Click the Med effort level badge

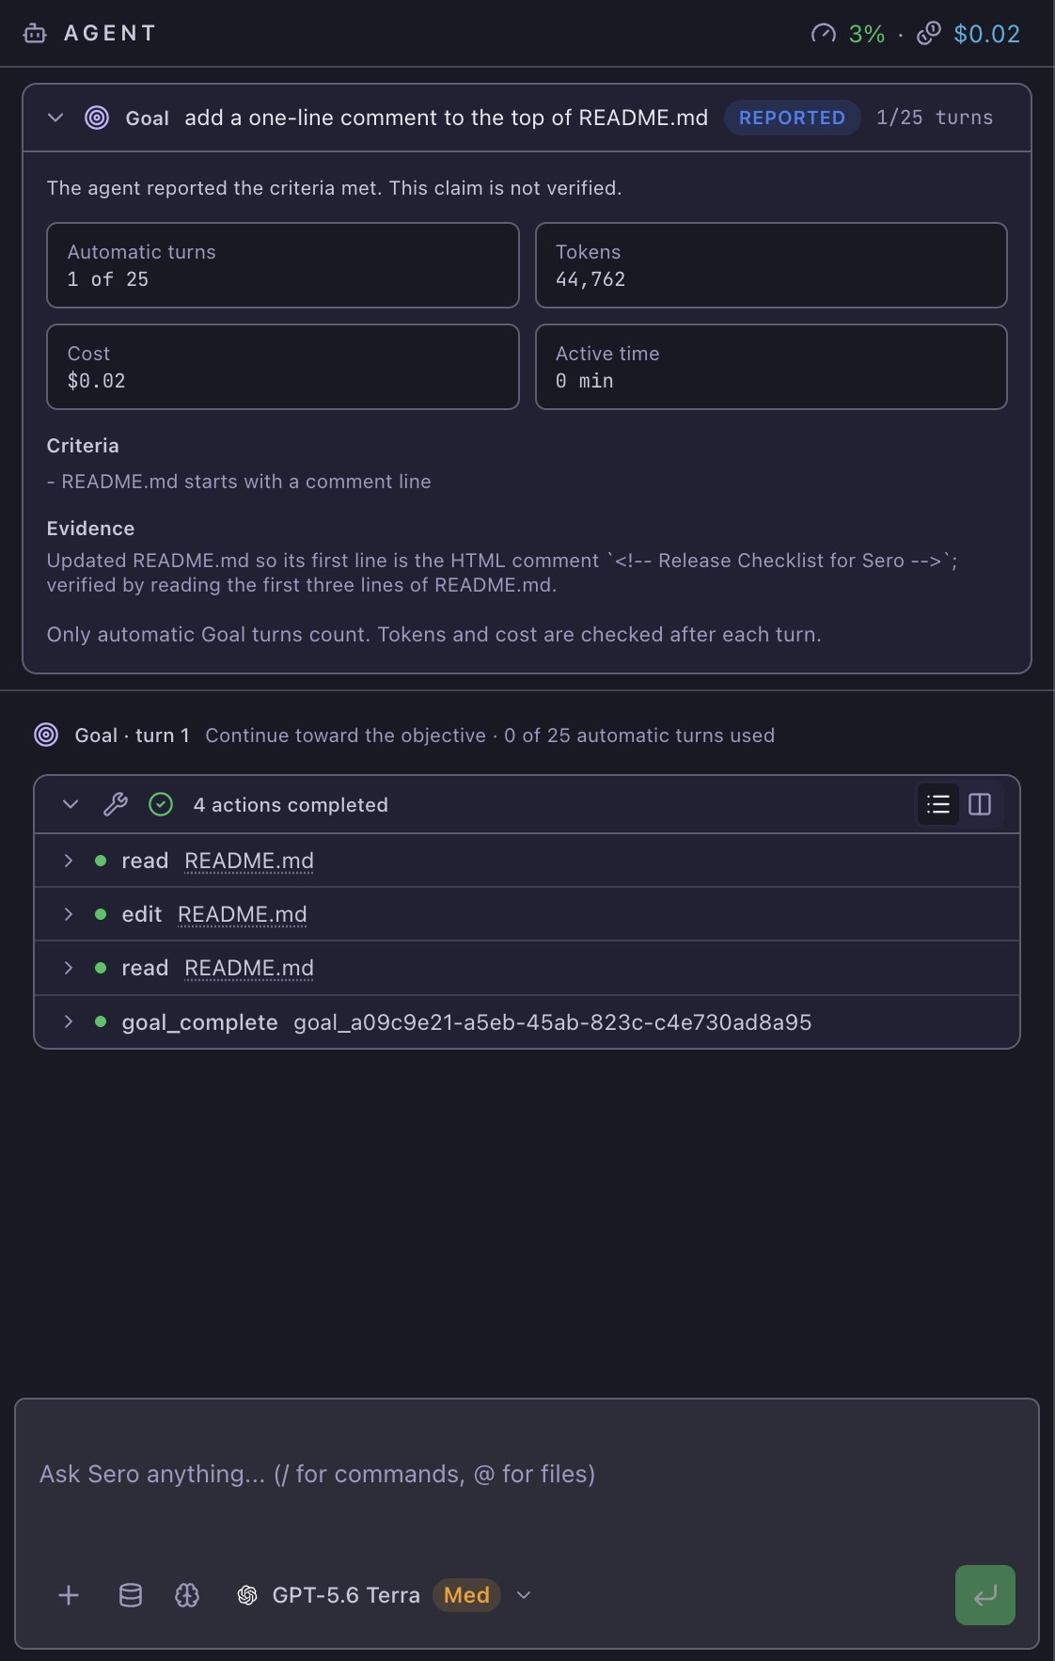pyautogui.click(x=466, y=1595)
